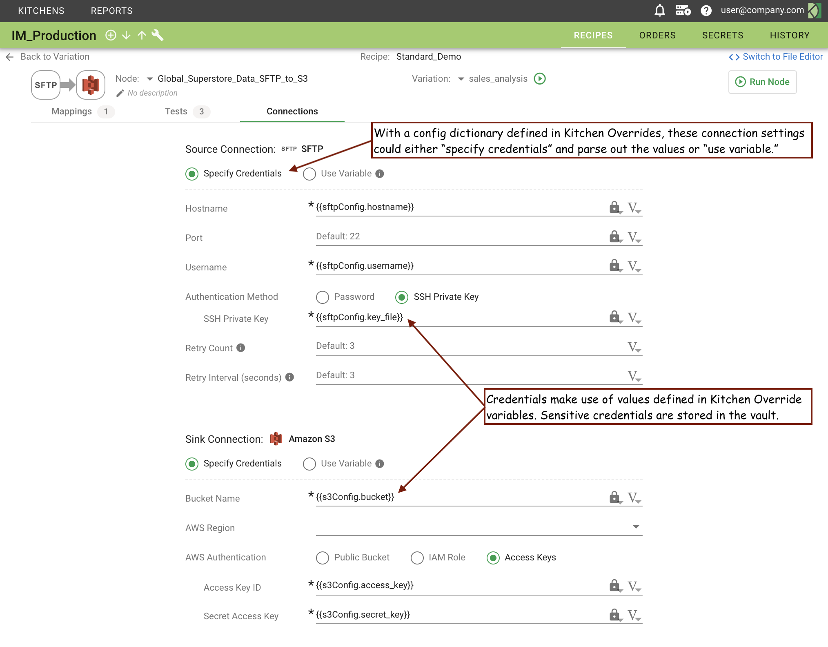This screenshot has width=828, height=647.
Task: Click the wrench settings icon beside IM_Production
Action: pos(158,36)
